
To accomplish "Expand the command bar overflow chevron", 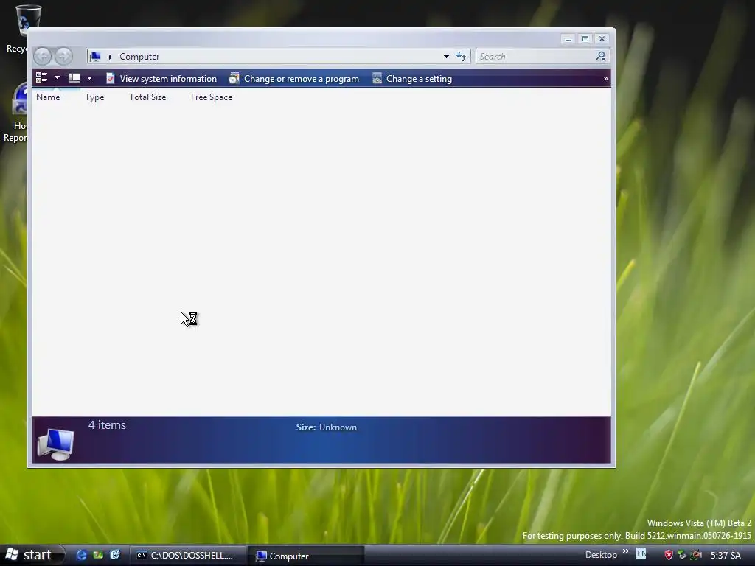I will click(x=606, y=79).
